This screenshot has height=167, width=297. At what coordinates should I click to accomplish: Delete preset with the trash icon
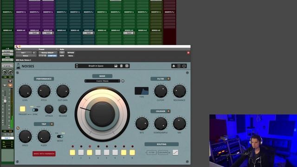pyautogui.click(x=122, y=66)
